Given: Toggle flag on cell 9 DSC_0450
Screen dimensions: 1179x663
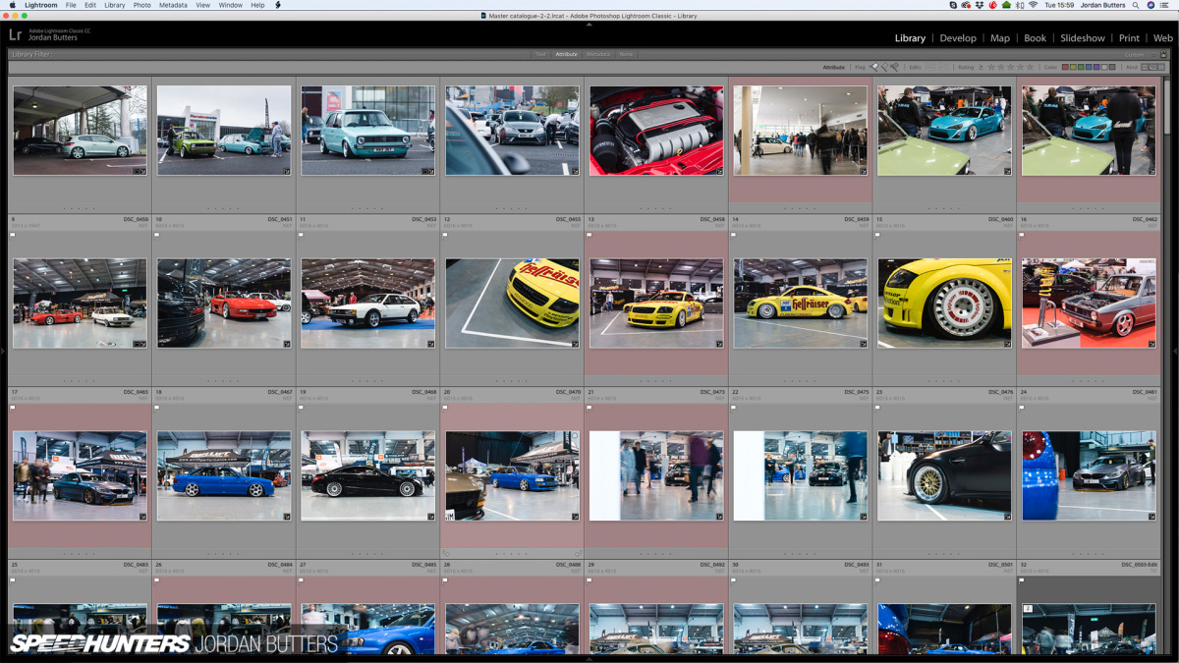Looking at the screenshot, I should point(13,236).
